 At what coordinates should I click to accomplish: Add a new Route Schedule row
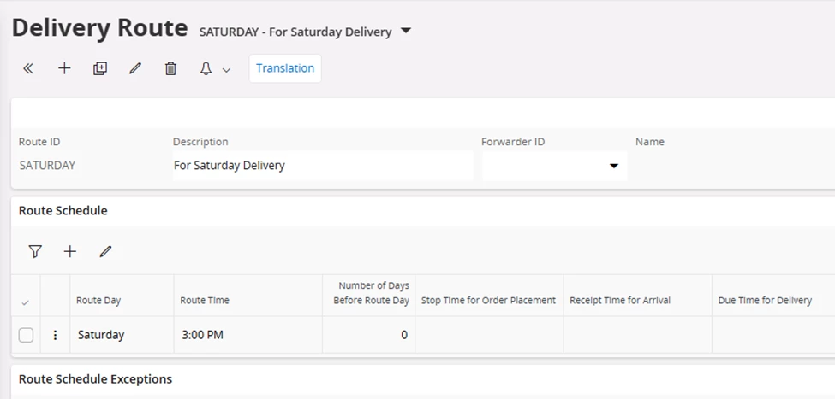point(70,251)
